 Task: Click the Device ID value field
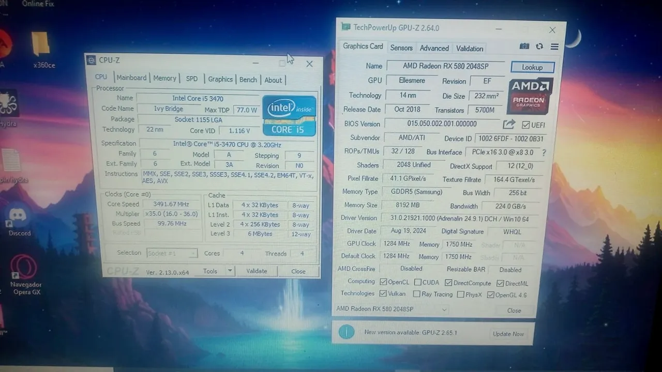pyautogui.click(x=510, y=139)
